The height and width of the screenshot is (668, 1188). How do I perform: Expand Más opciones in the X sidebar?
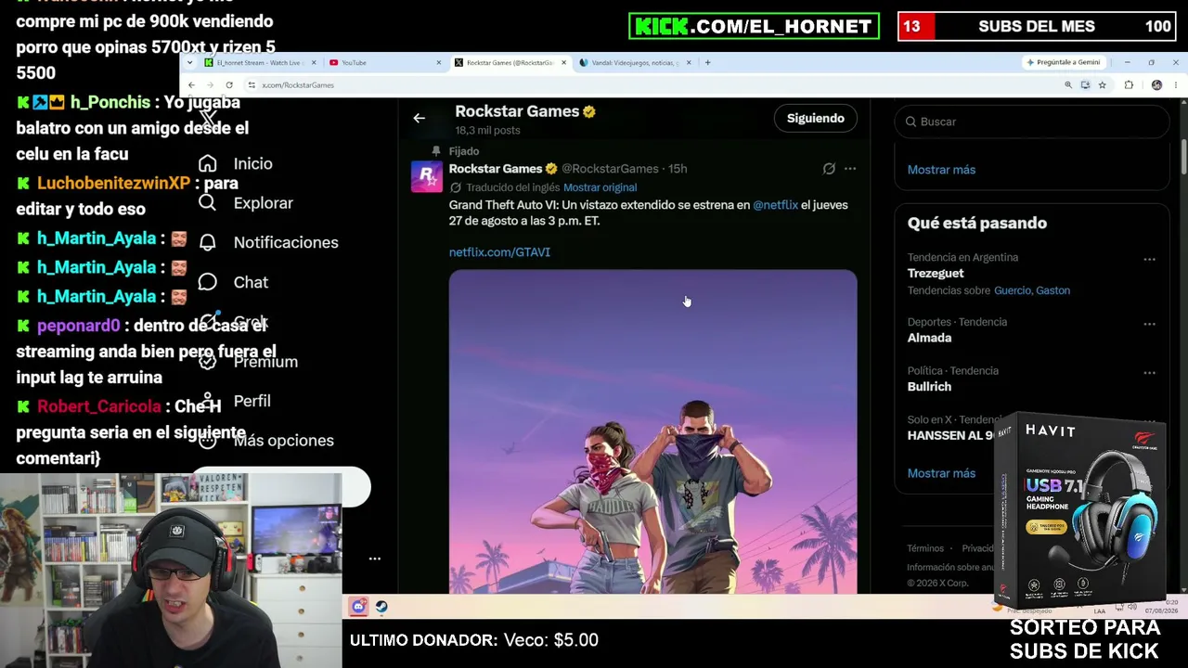point(266,441)
